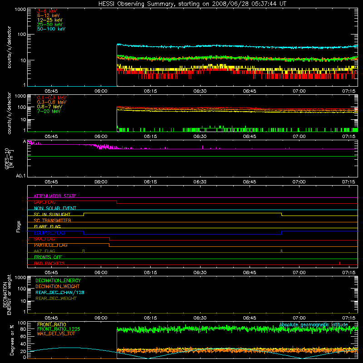Click the Degrees or % axis title
This screenshot has height=363, width=363.
point(12,340)
